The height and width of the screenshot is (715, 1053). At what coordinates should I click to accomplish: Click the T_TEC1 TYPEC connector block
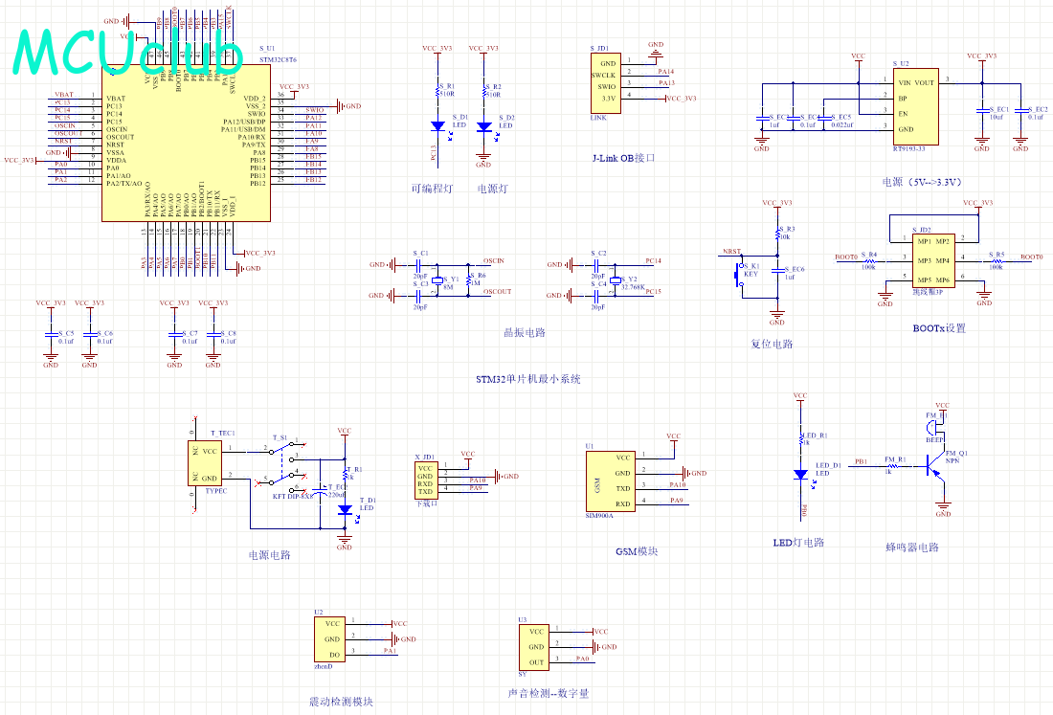pyautogui.click(x=205, y=463)
